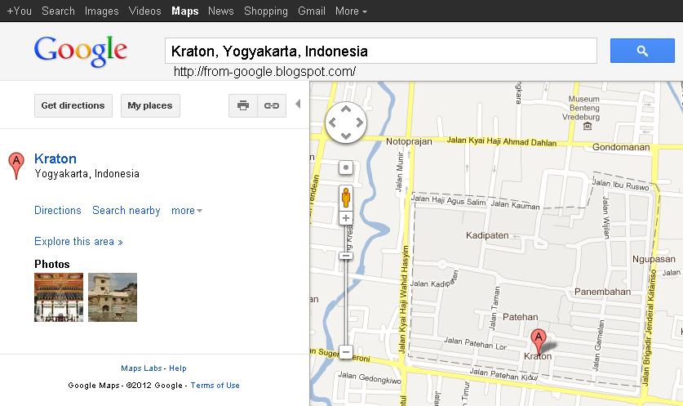Open the first Kraton pavilion photo thumbnail
The height and width of the screenshot is (406, 683).
tap(59, 297)
